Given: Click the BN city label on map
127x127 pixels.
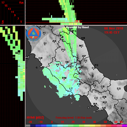Looking at the screenshot, I should [104, 97].
